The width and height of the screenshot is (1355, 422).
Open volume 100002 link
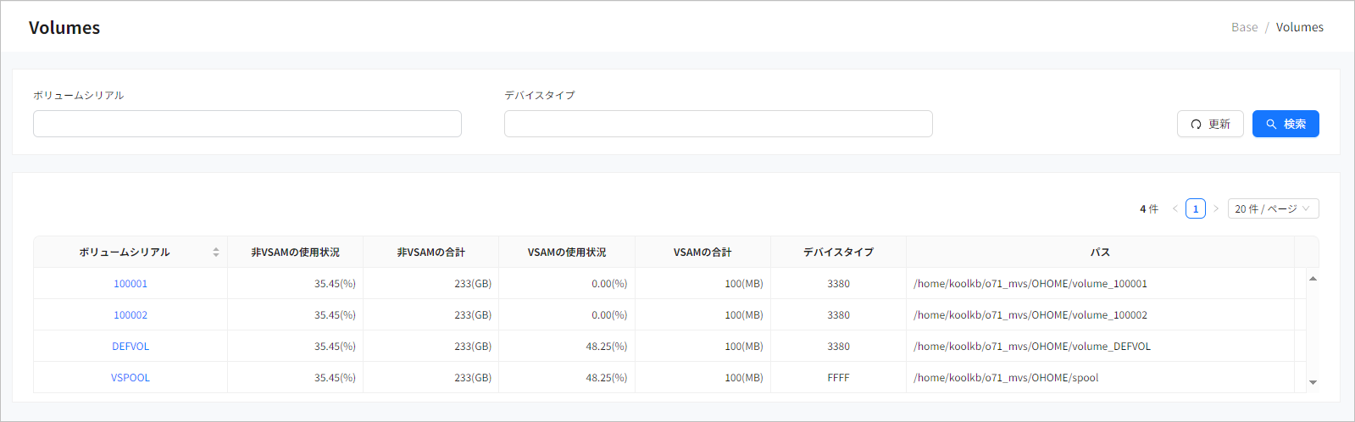(131, 315)
